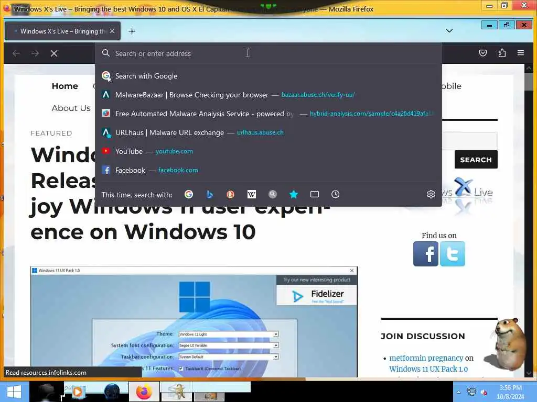Toggle the Taskbar (Centered Taskbar) checkbox
Image resolution: width=537 pixels, height=402 pixels.
click(181, 368)
